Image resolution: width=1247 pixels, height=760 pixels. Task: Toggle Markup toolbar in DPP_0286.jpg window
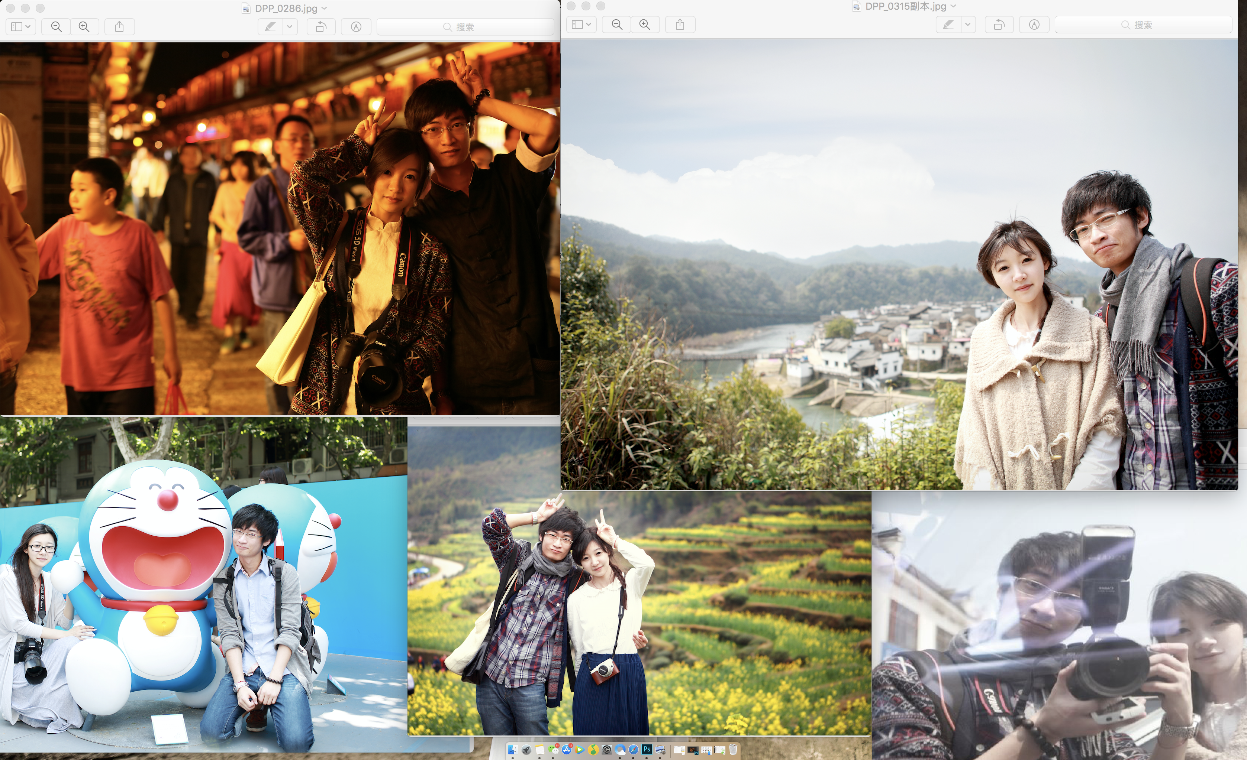[x=356, y=27]
